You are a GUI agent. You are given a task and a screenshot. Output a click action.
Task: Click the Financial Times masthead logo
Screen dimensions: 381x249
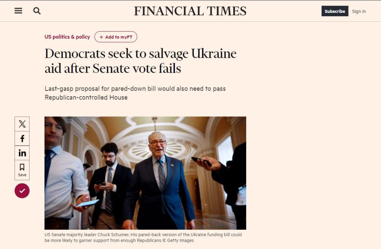[x=190, y=11]
